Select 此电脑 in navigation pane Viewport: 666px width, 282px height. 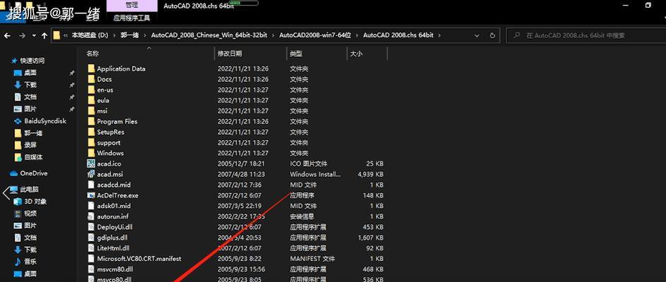pos(30,190)
